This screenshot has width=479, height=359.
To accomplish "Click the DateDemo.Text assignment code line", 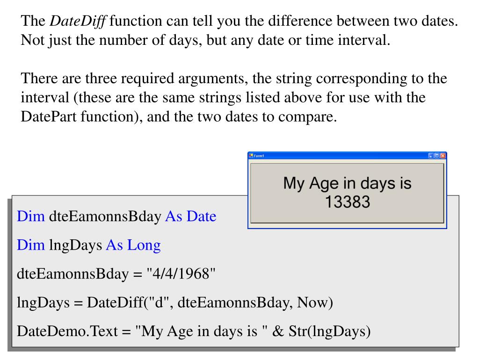I will 193,331.
